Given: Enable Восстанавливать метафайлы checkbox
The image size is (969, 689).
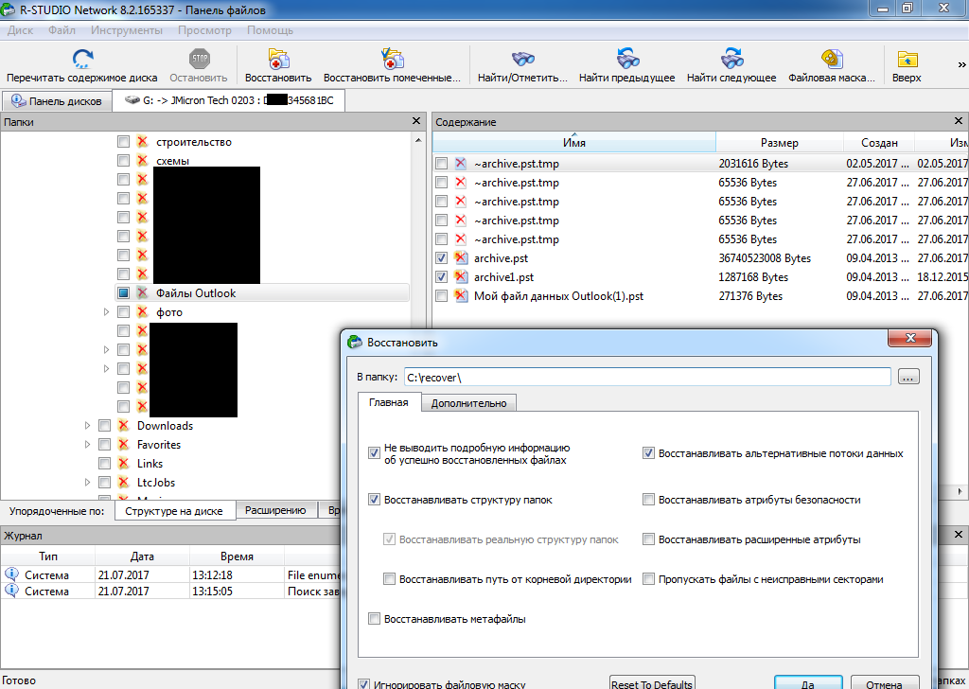Looking at the screenshot, I should pyautogui.click(x=374, y=619).
